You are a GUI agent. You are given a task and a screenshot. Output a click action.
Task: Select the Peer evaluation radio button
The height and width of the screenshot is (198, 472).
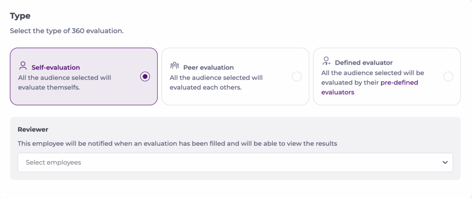pos(297,77)
